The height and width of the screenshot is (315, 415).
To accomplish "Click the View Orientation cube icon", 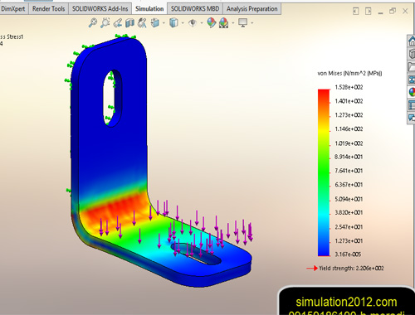I will (x=155, y=22).
